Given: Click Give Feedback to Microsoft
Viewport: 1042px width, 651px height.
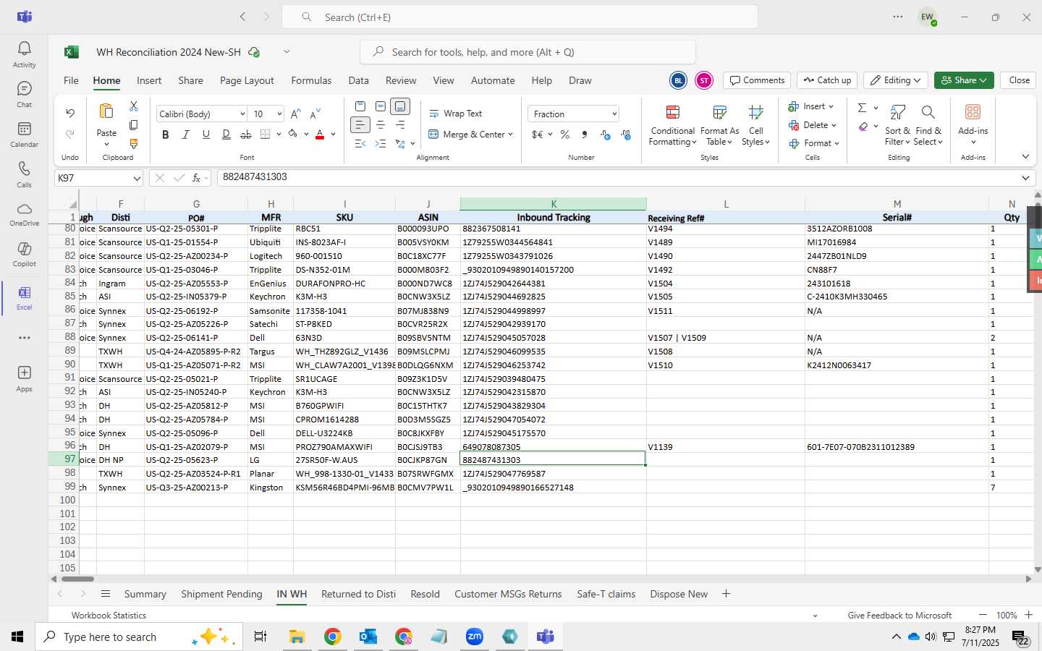Looking at the screenshot, I should tap(899, 616).
